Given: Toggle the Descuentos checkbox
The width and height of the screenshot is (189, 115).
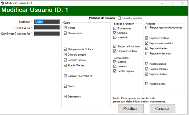Looking at the screenshot, I should [65, 96].
